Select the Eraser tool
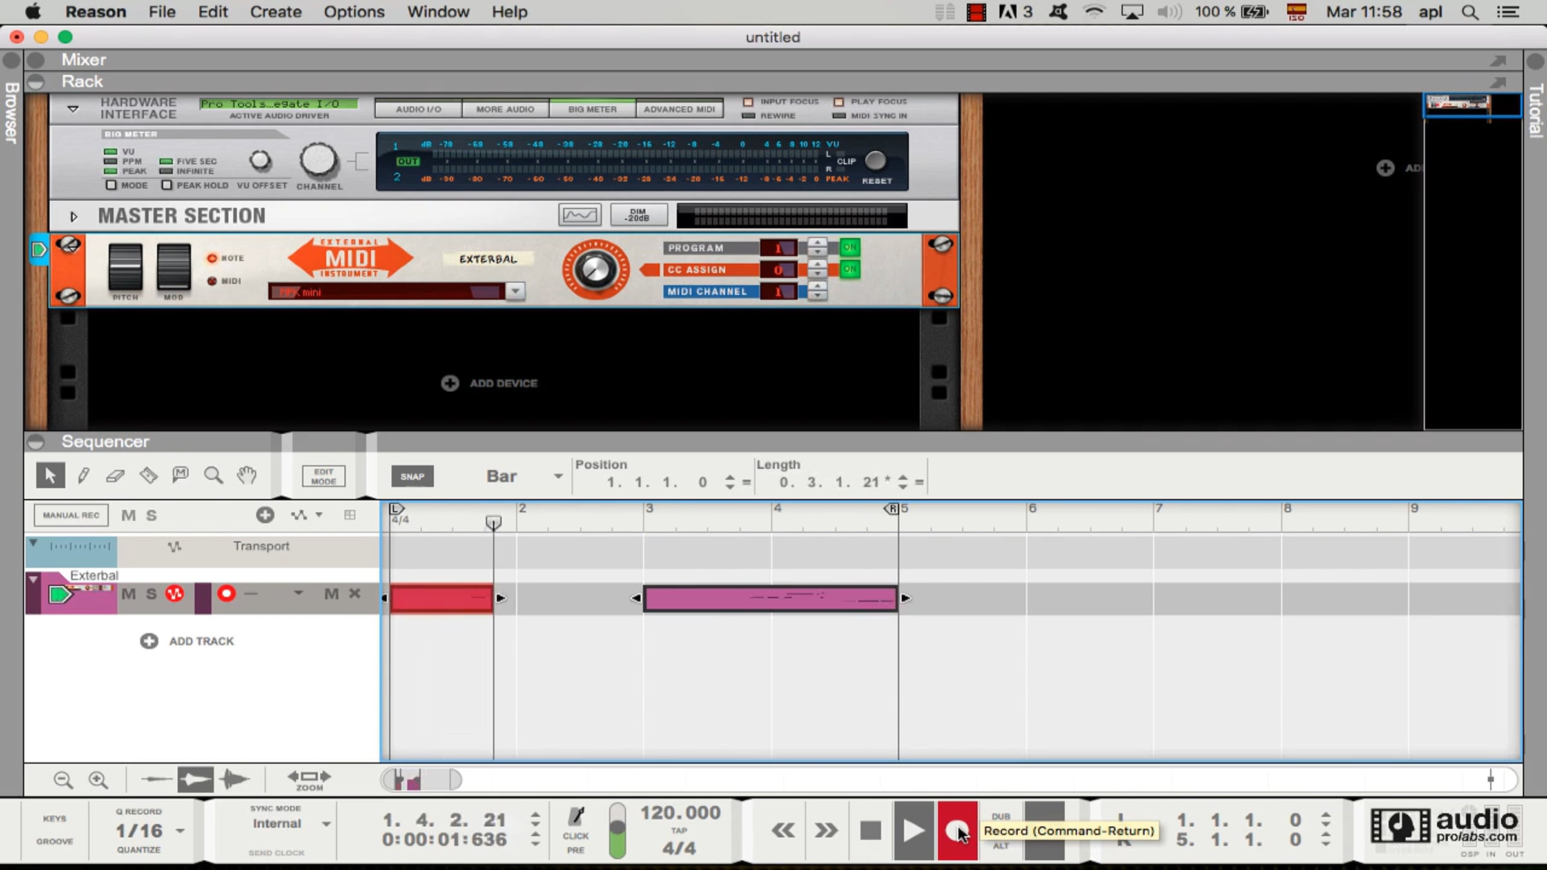 point(115,476)
